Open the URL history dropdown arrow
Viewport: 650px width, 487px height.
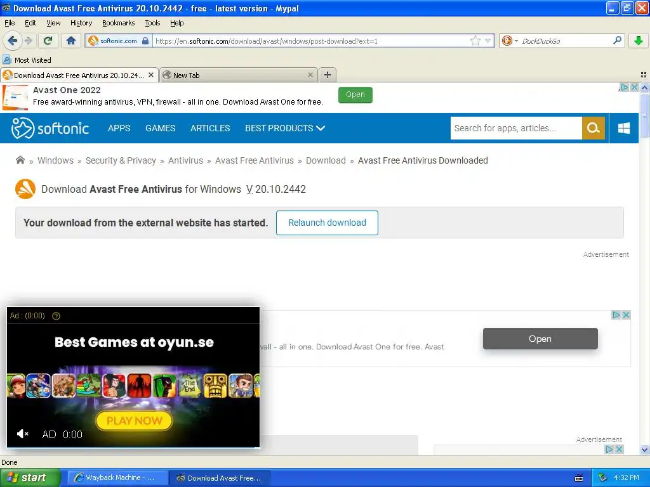(487, 41)
